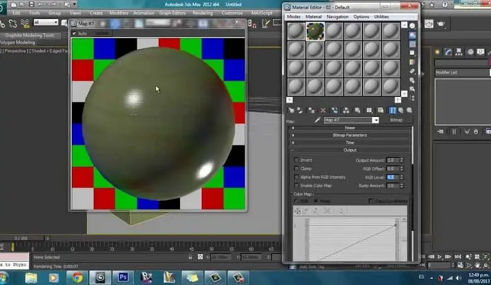The width and height of the screenshot is (491, 285).
Task: Click Put to Library icon
Action: pos(358,110)
